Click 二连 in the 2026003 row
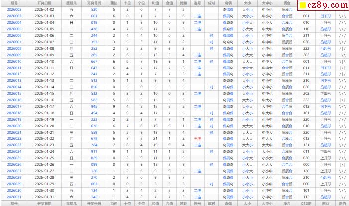349x206 pixels. [197, 16]
